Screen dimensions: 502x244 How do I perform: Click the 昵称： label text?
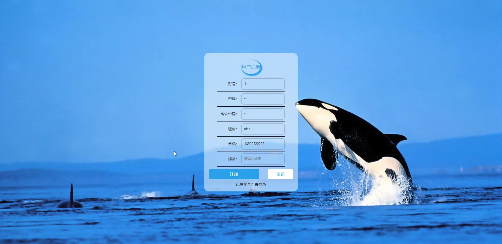[232, 129]
